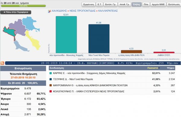
Task: Click the colored dots icon before ΧΑΛΚΙΔΙΚΗΣ
Action: click(49, 11)
